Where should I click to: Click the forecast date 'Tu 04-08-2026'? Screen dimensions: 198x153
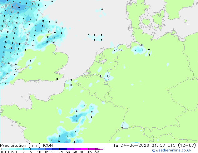131,146
